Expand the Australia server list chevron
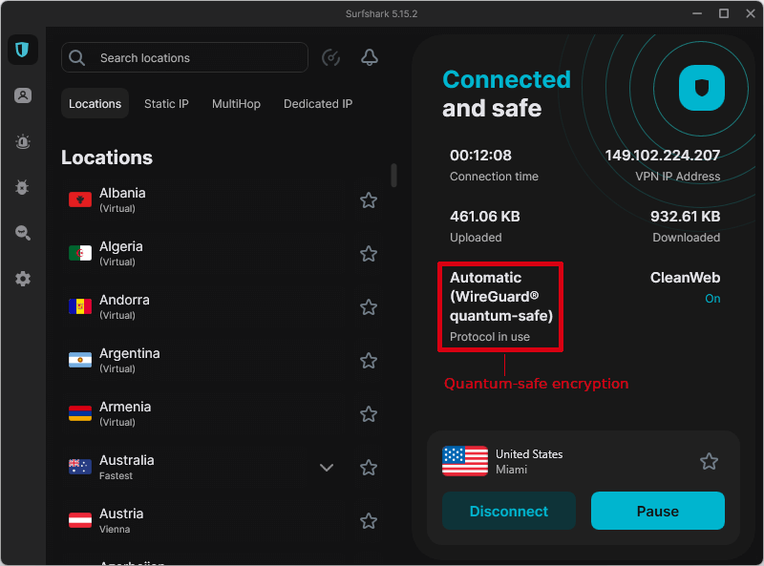764x566 pixels. point(327,468)
